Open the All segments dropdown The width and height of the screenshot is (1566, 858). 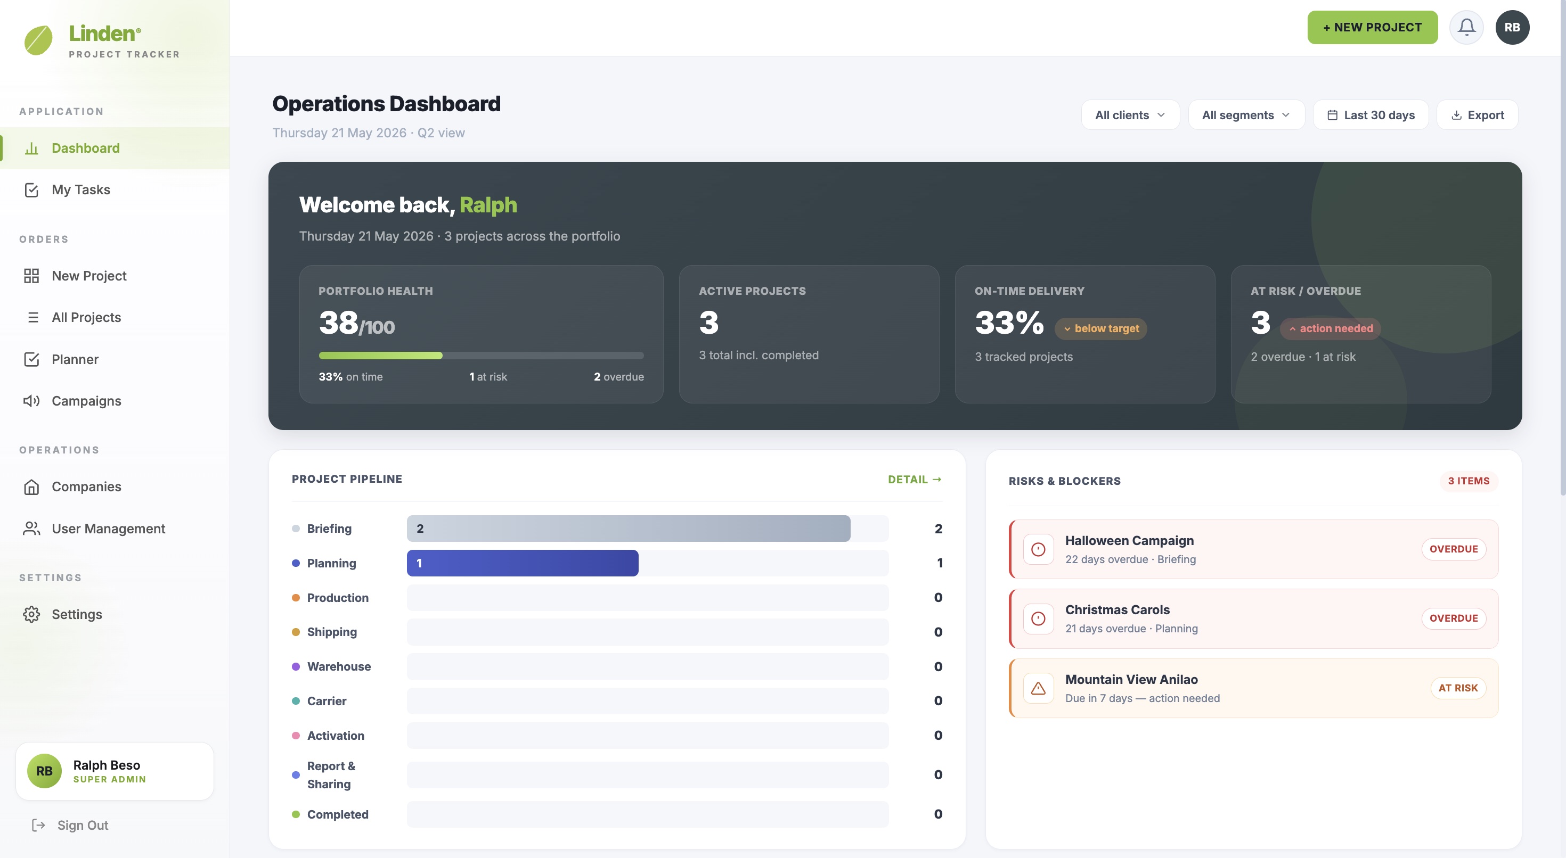pyautogui.click(x=1246, y=115)
